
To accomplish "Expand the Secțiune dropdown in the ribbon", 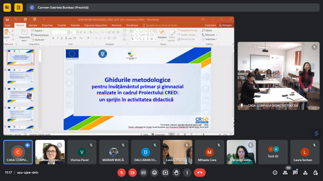I will (x=40, y=39).
